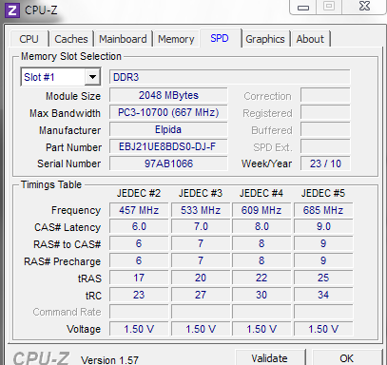387x365 pixels.
Task: Click CAS# Latency value 8.0
Action: 261,227
